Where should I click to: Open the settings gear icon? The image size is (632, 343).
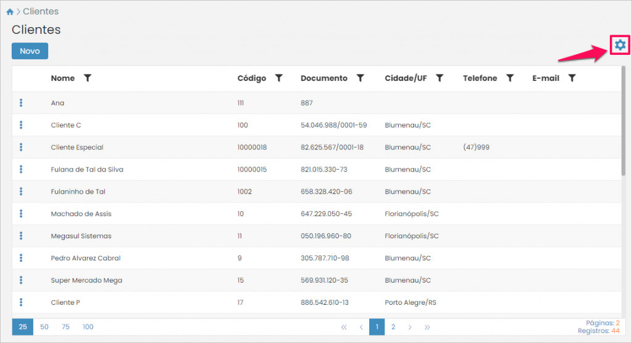620,45
